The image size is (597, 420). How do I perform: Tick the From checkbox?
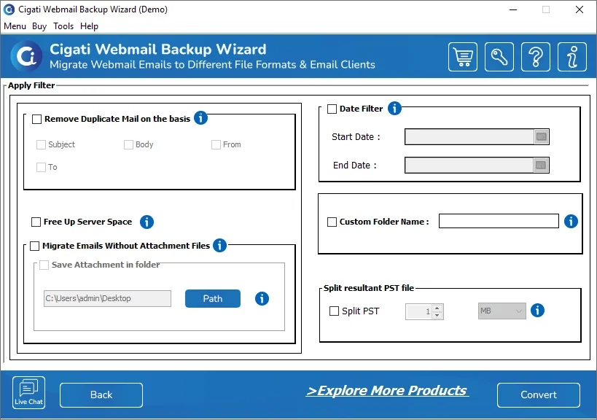[x=216, y=144]
